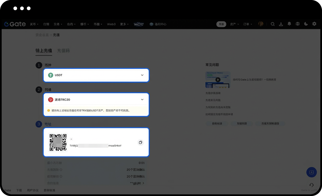Click the 用户协议 footer link

(x=33, y=190)
